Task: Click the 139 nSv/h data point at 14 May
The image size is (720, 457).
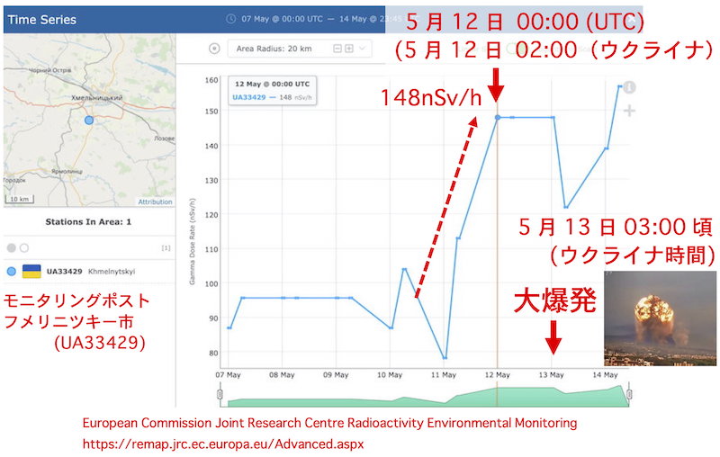Action: [x=606, y=148]
